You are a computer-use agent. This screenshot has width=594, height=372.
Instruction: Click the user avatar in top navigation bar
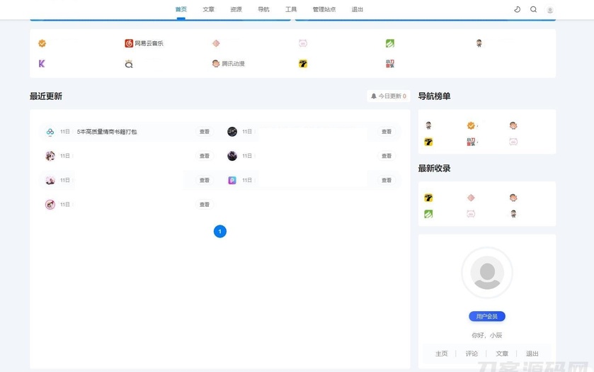(550, 10)
